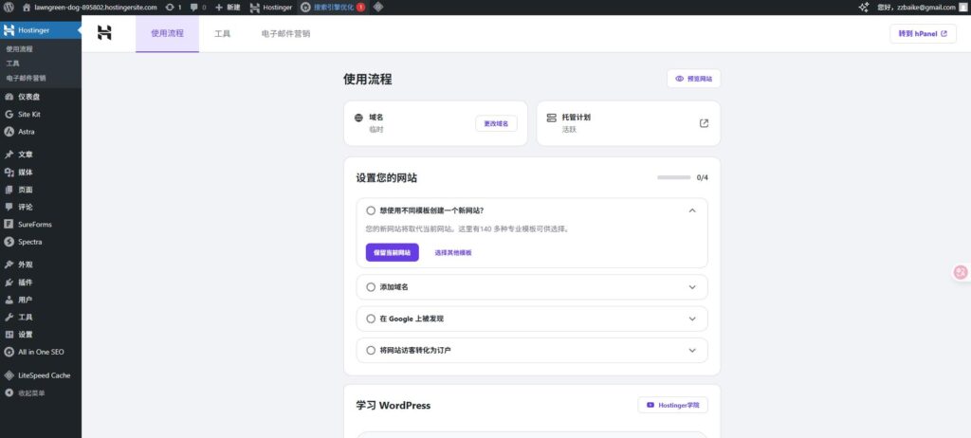This screenshot has height=438, width=971.
Task: Expand the 将网站访客转化为订户 chevron
Action: click(692, 350)
